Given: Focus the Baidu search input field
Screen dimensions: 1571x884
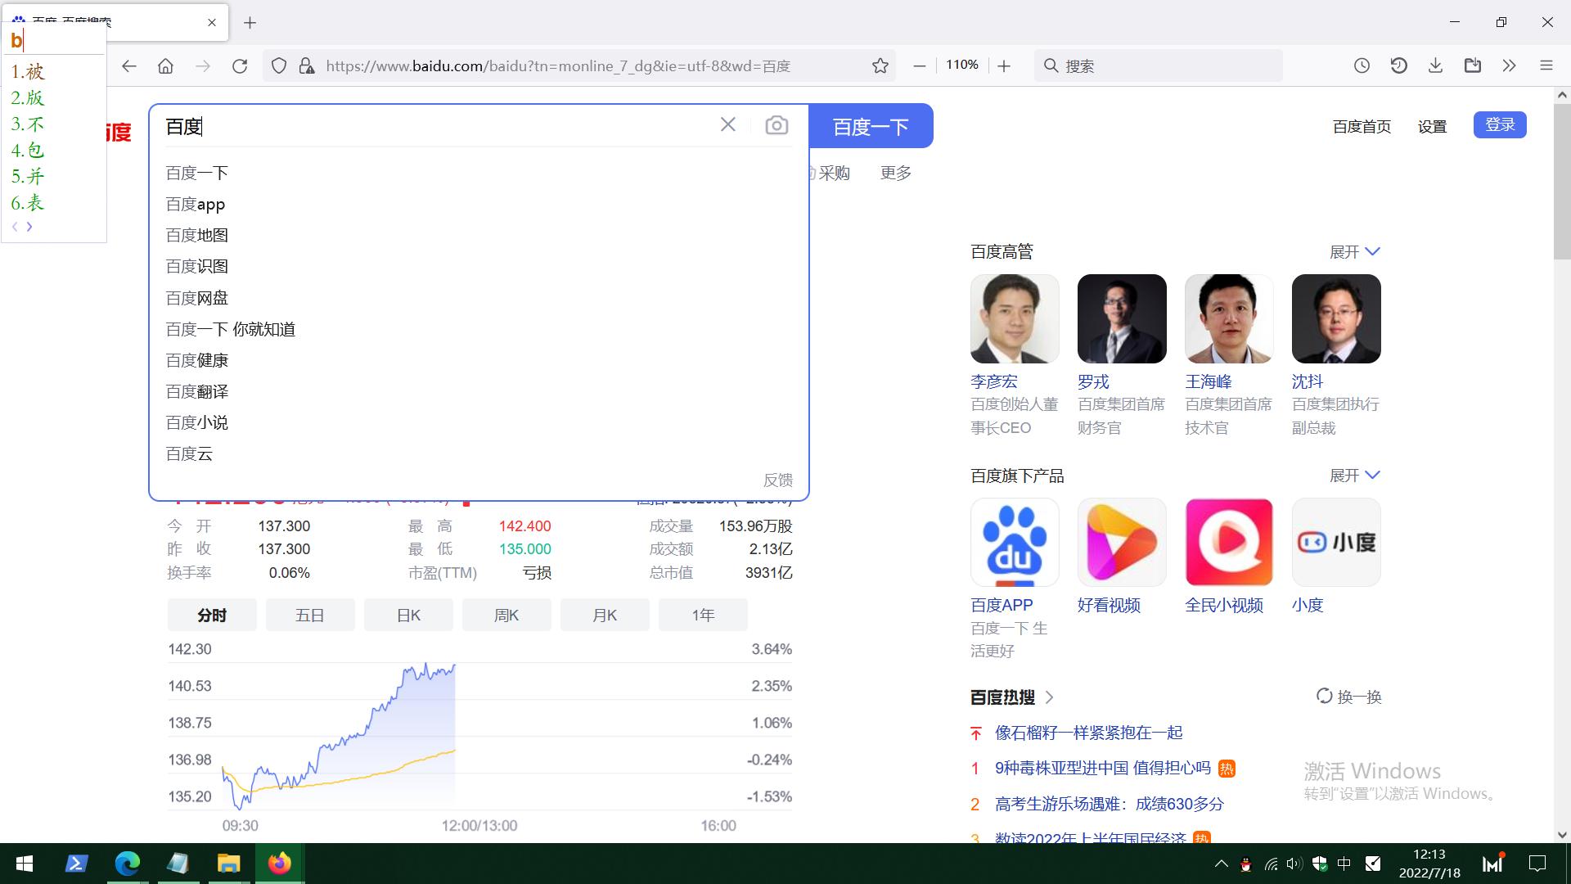Looking at the screenshot, I should 438,126.
